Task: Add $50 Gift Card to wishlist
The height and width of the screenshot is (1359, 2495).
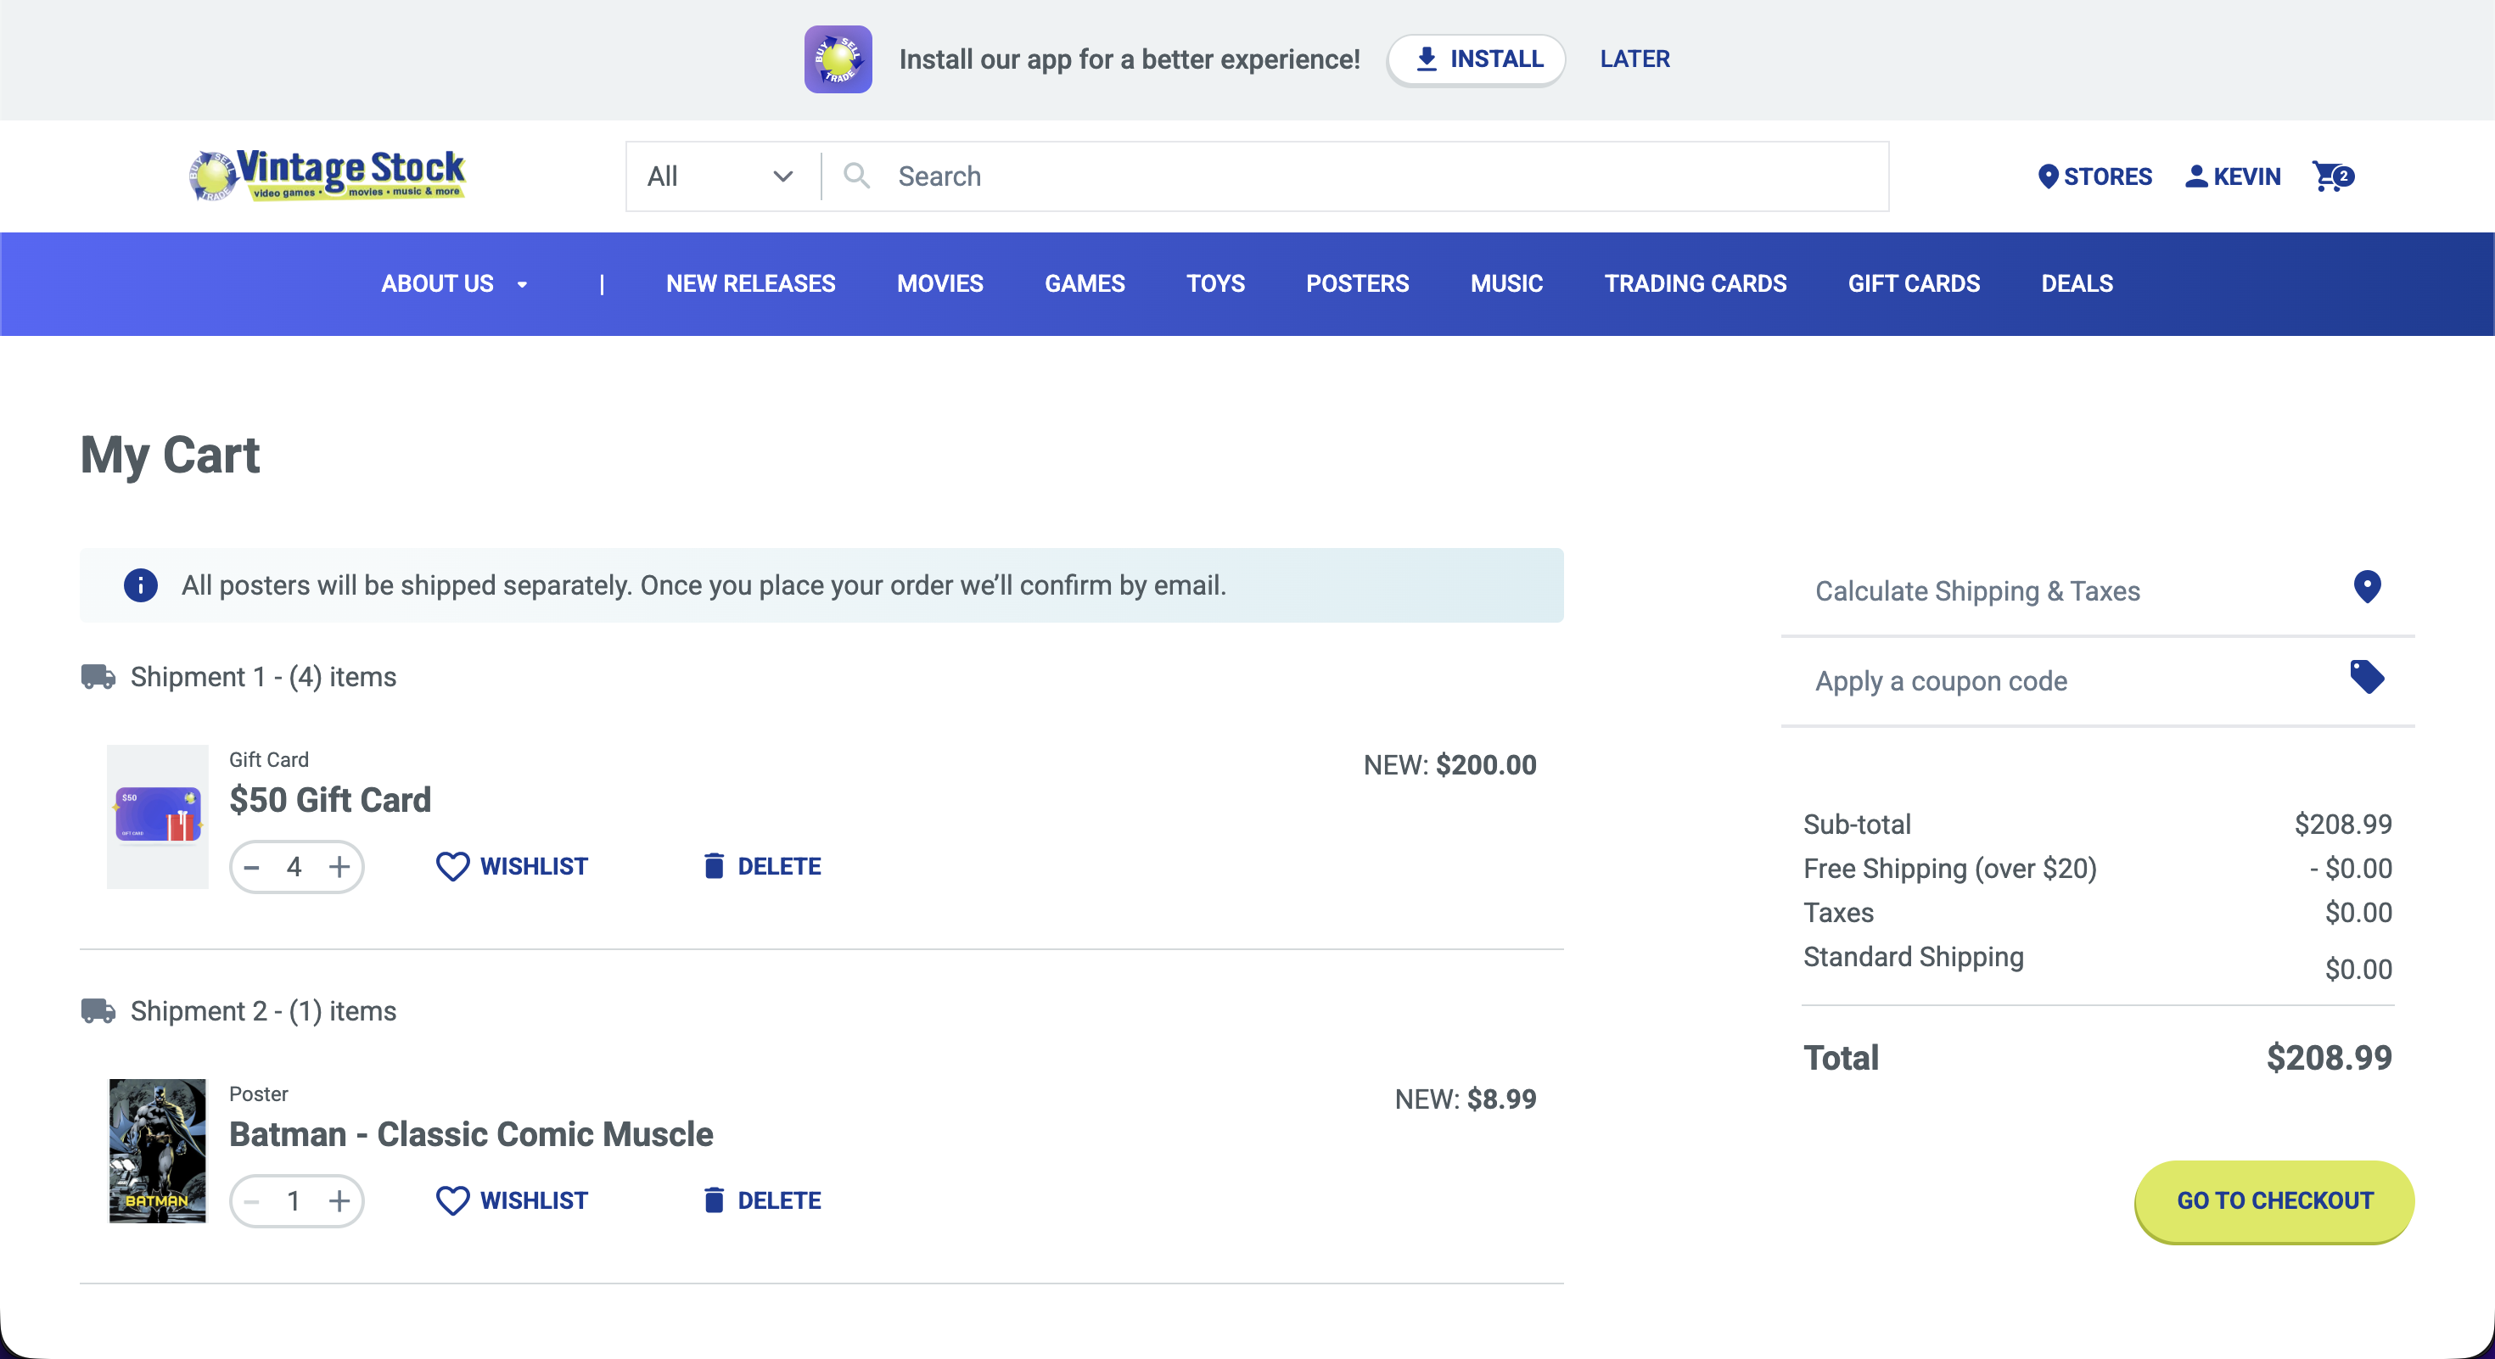Action: pyautogui.click(x=513, y=866)
